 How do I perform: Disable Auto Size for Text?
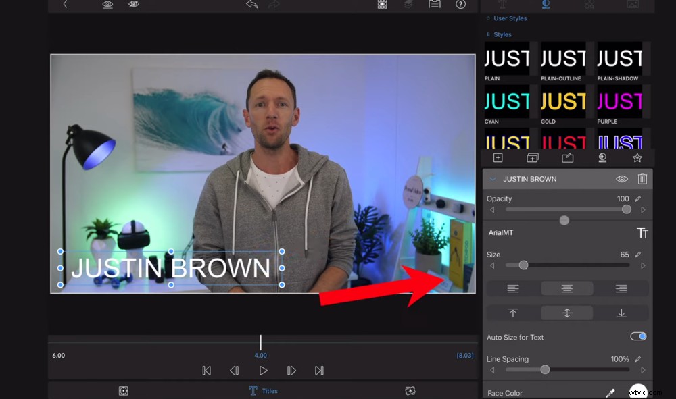(636, 337)
